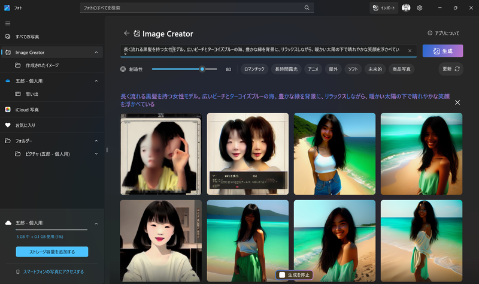
Task: Click the Import button
Action: click(x=384, y=8)
